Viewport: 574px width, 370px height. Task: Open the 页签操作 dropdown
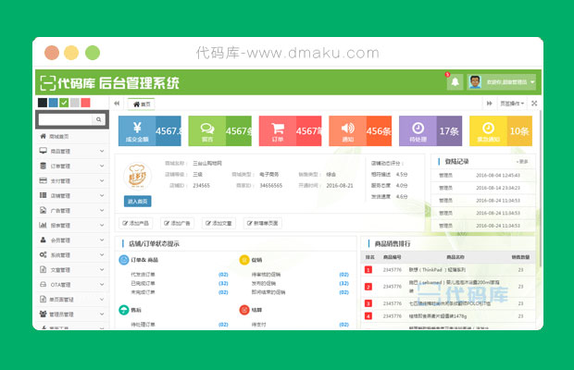coord(512,104)
